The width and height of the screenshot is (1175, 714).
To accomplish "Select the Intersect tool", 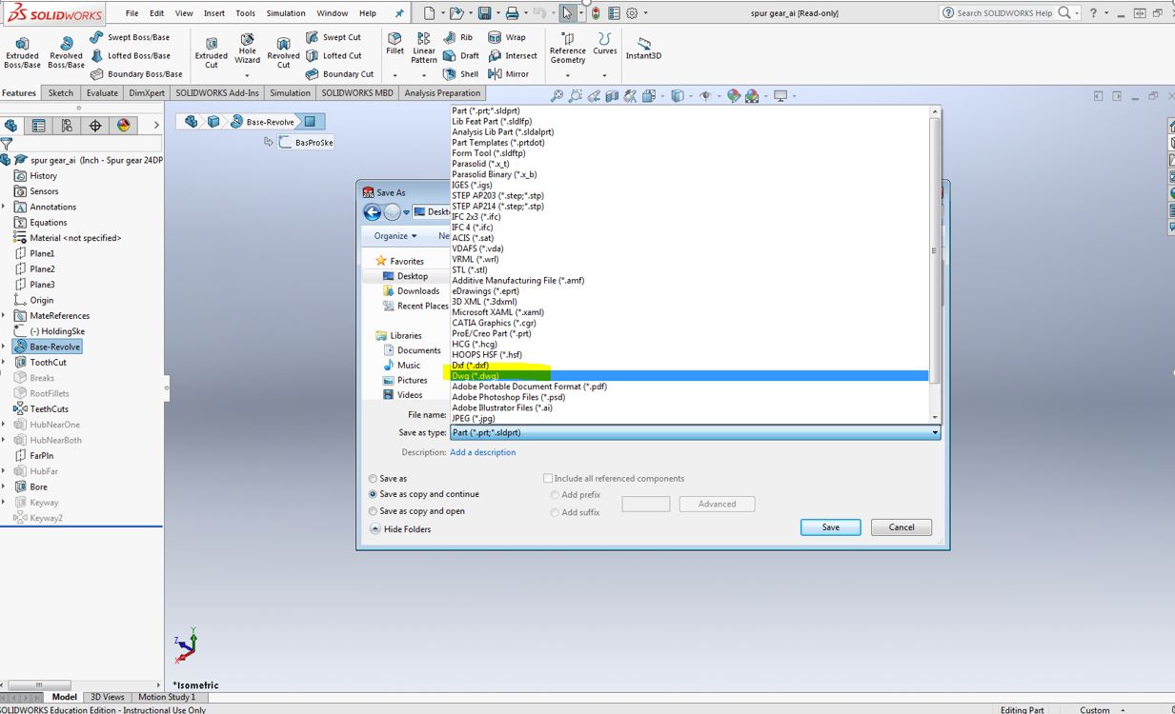I will 513,55.
